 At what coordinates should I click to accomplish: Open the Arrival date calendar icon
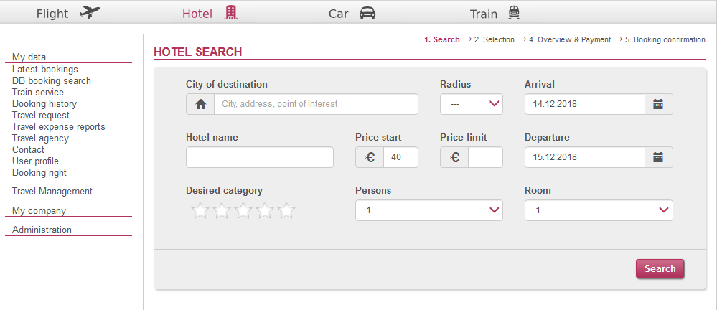[658, 104]
